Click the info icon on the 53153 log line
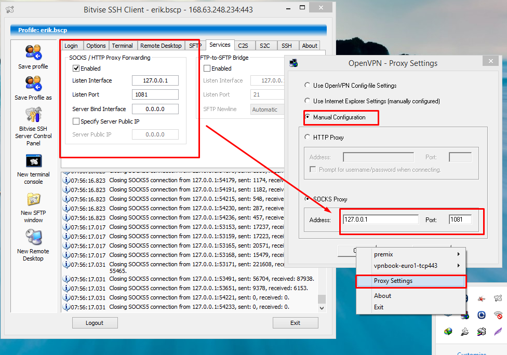The height and width of the screenshot is (355, 507). [x=66, y=227]
